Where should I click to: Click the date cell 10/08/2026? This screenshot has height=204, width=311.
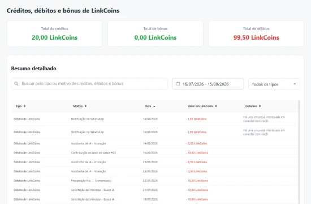click(x=150, y=152)
